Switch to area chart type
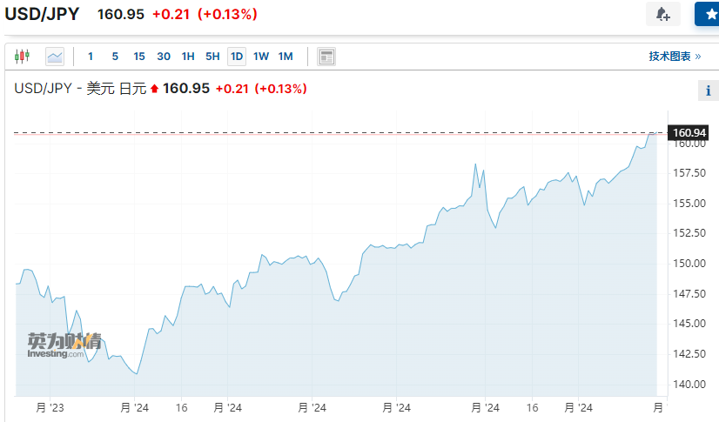Image resolution: width=719 pixels, height=422 pixels. tap(55, 57)
